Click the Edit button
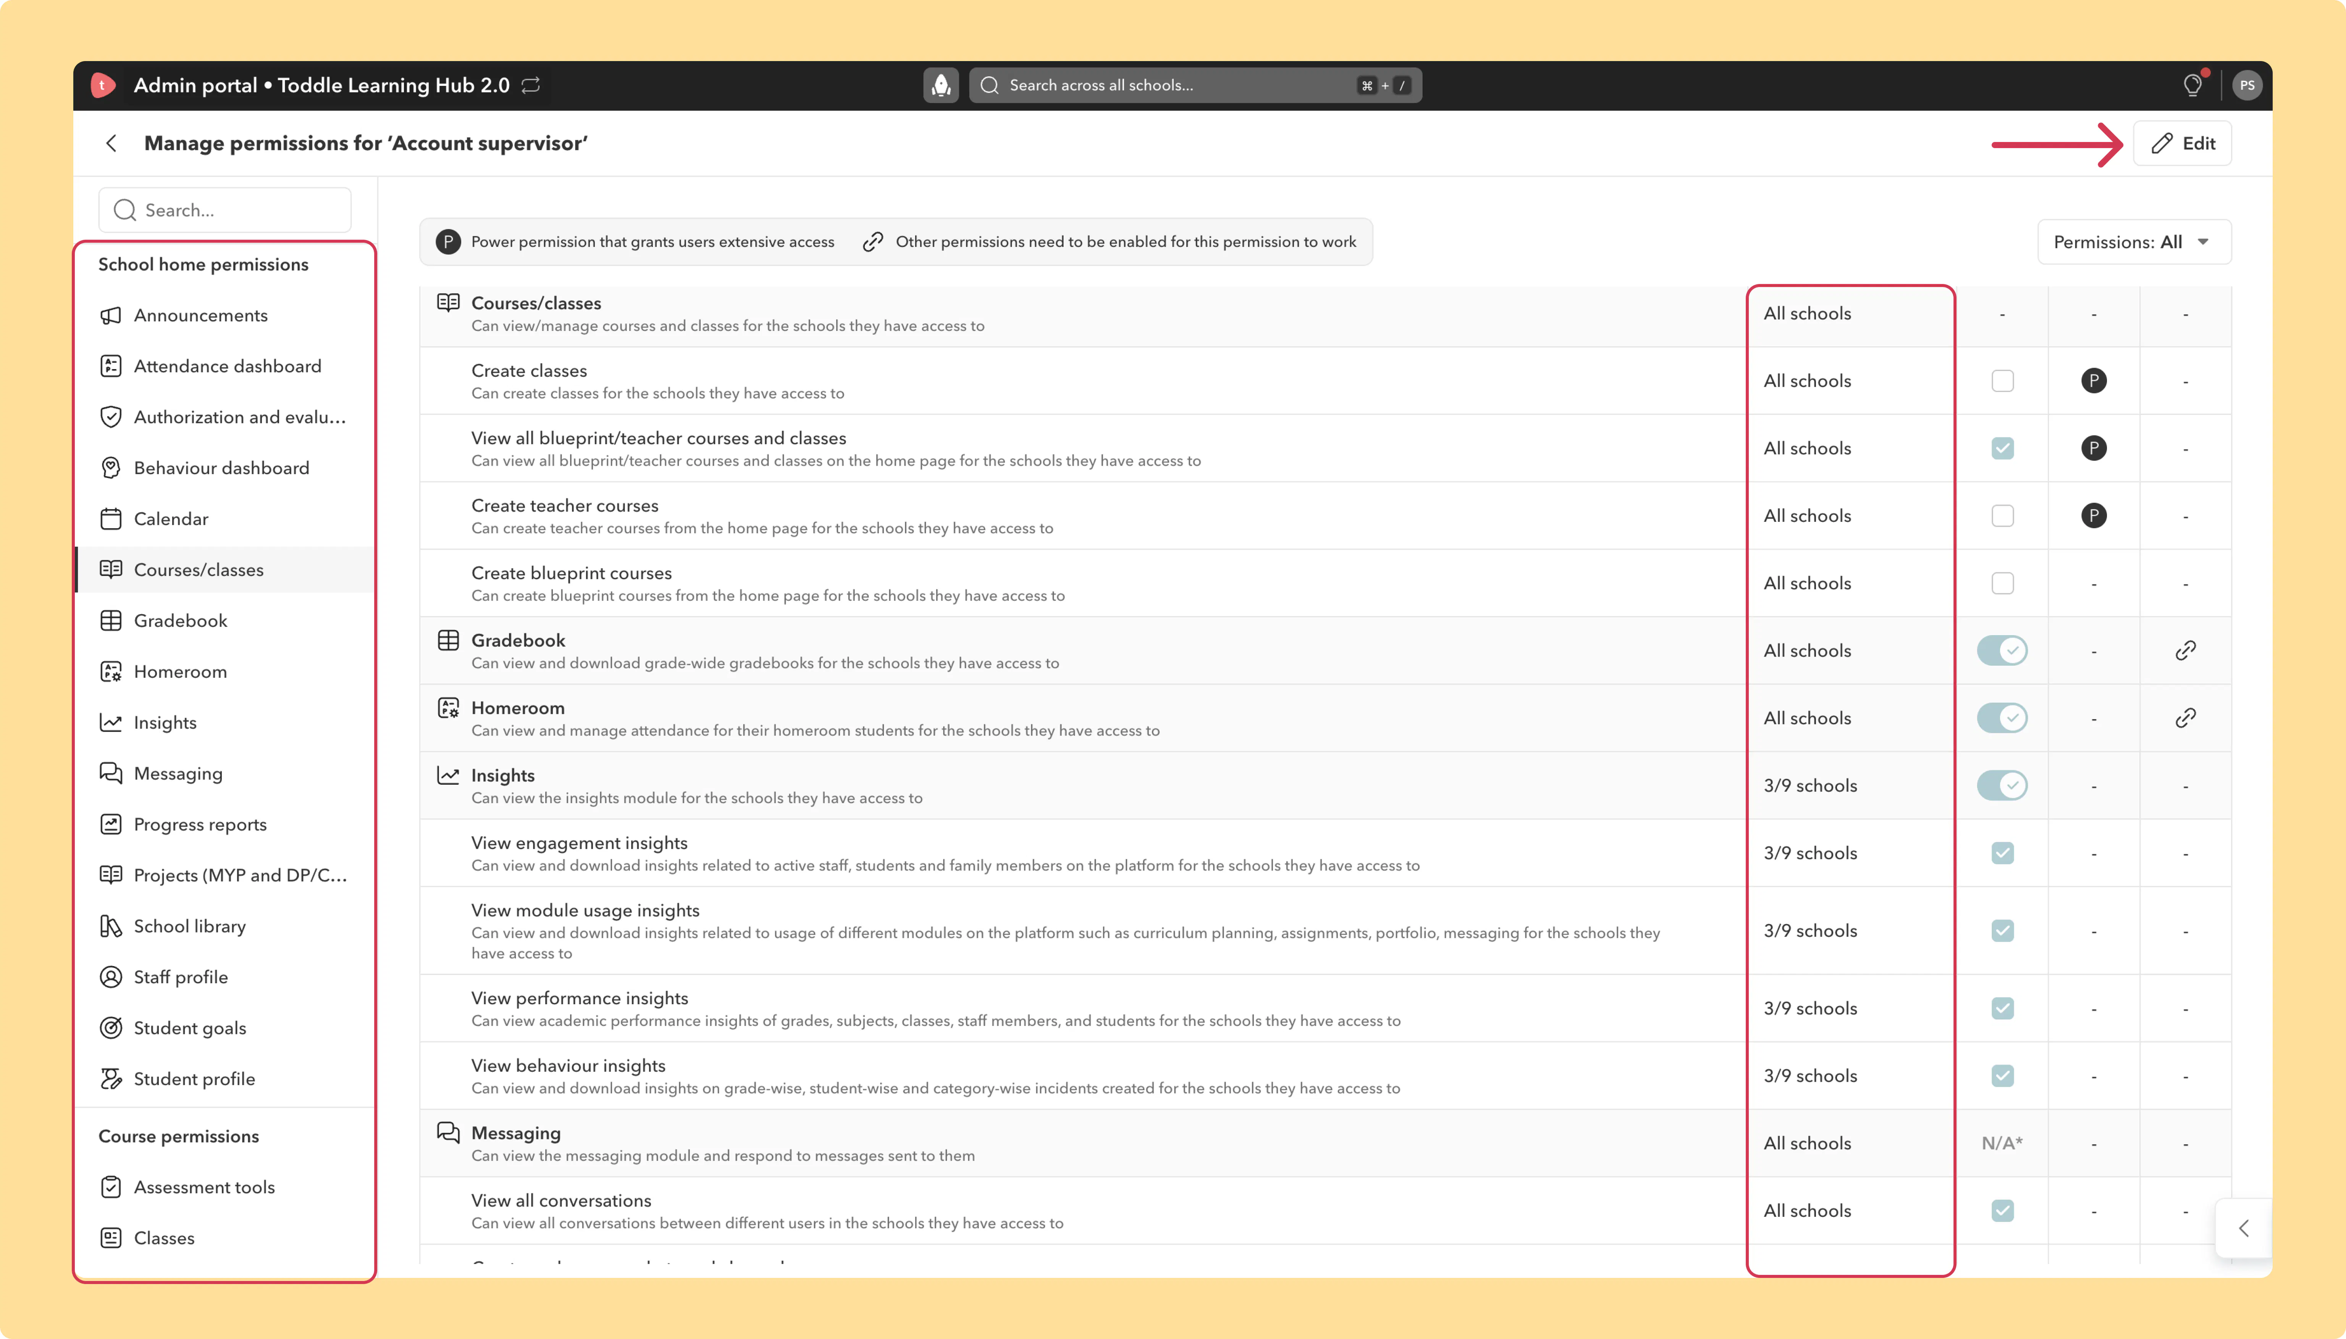The width and height of the screenshot is (2346, 1339). [2182, 144]
